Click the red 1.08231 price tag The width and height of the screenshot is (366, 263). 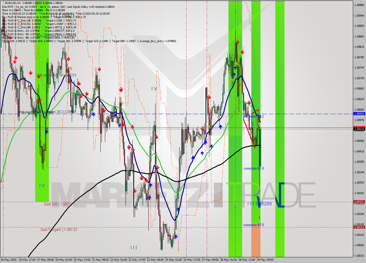pos(359,202)
